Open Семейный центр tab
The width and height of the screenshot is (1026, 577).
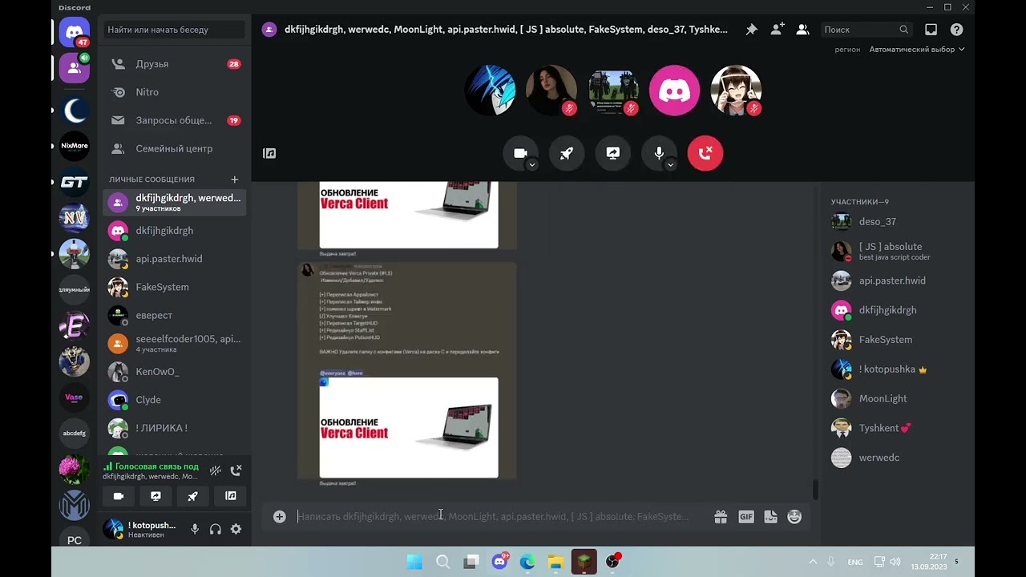[x=175, y=148]
